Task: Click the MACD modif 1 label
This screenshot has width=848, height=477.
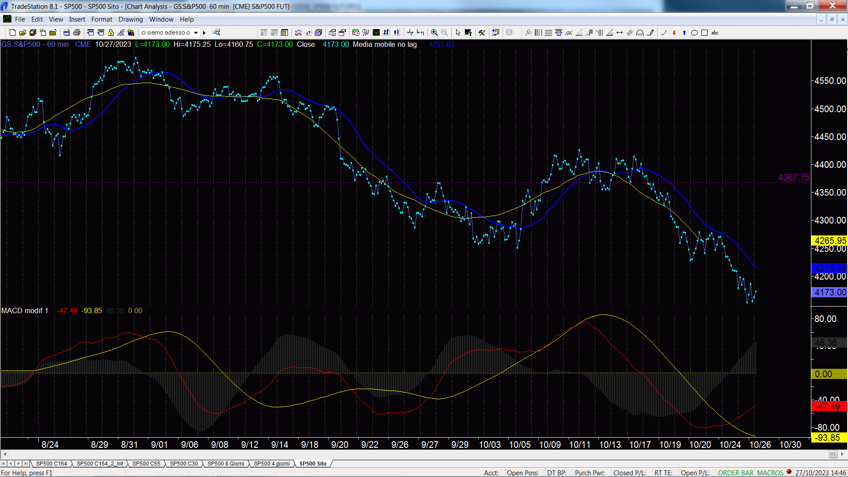Action: (x=25, y=311)
